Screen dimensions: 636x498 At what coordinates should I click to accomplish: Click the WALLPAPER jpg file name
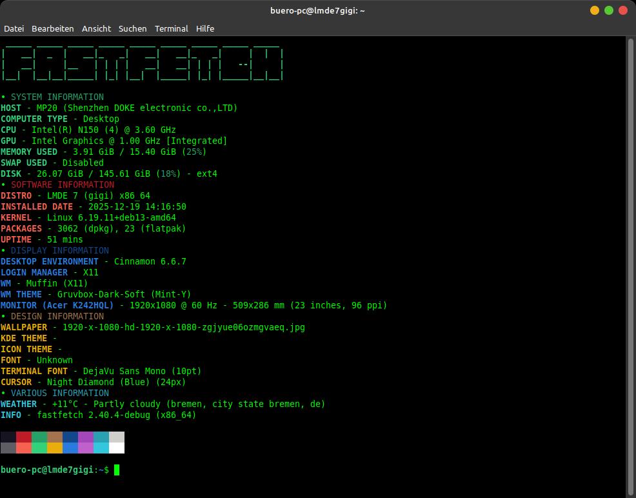click(184, 327)
